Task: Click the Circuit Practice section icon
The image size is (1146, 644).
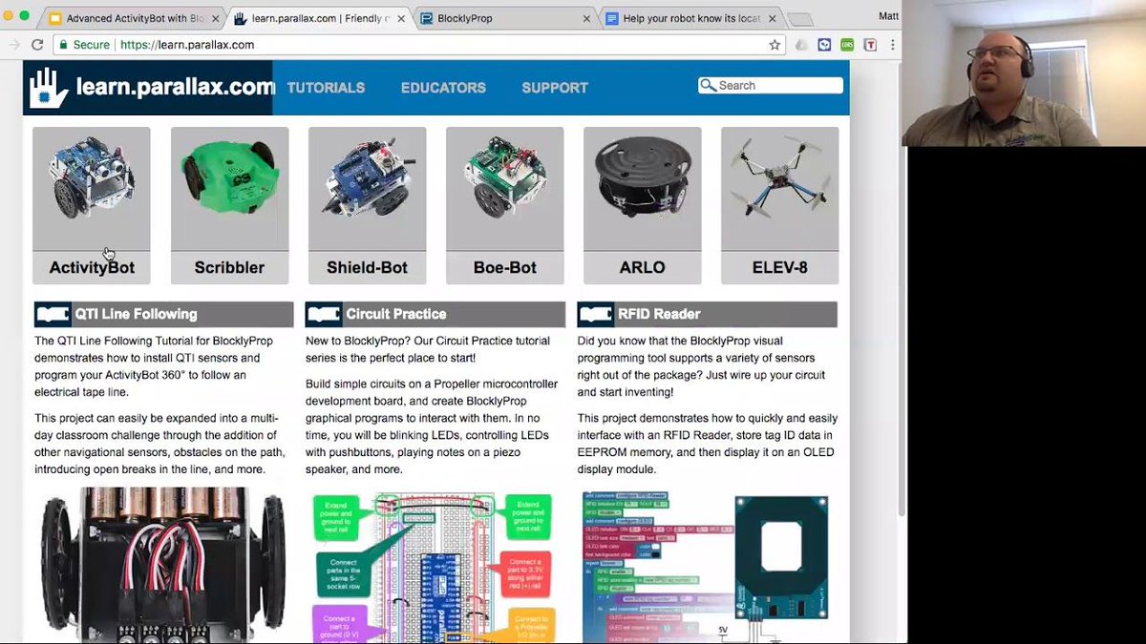Action: [x=325, y=314]
